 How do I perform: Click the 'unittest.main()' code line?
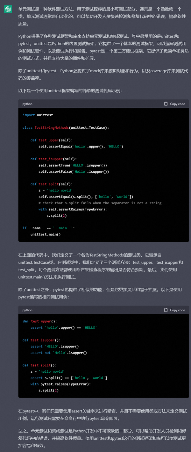tap(46, 234)
